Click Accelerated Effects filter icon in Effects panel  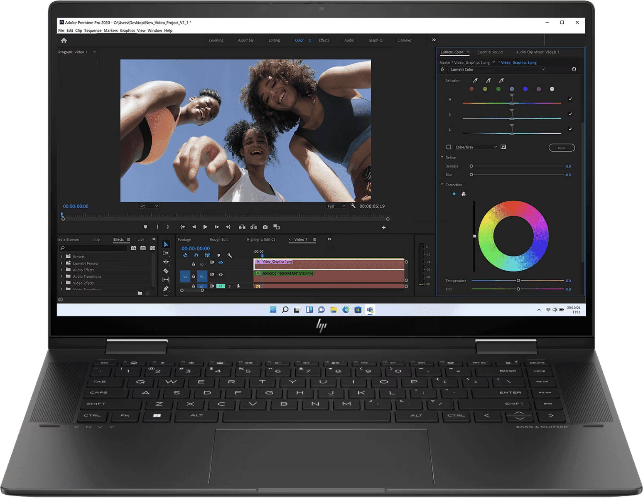coord(133,248)
